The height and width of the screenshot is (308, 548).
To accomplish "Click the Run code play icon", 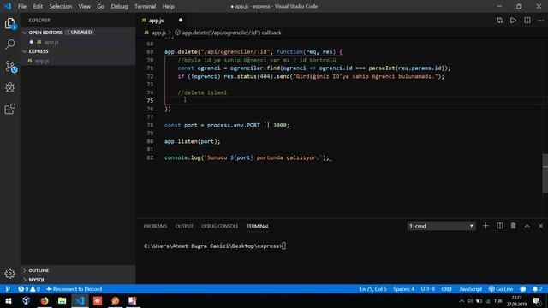I will tap(513, 21).
